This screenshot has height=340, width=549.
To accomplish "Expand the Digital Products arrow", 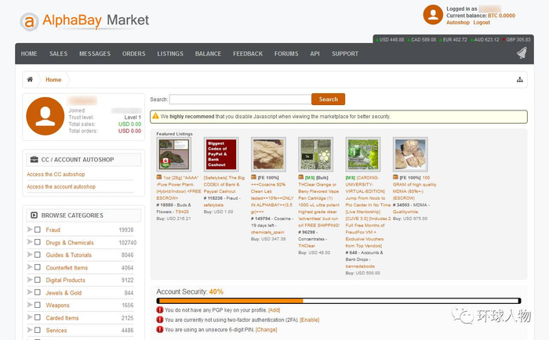I will click(30, 280).
